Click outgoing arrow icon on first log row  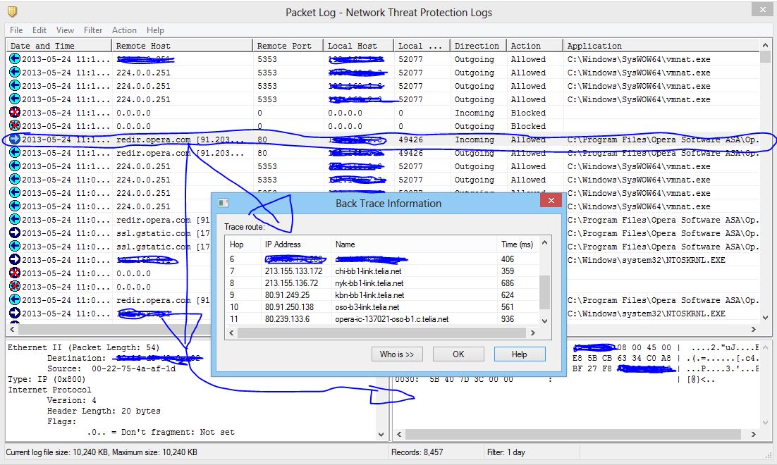[x=14, y=59]
